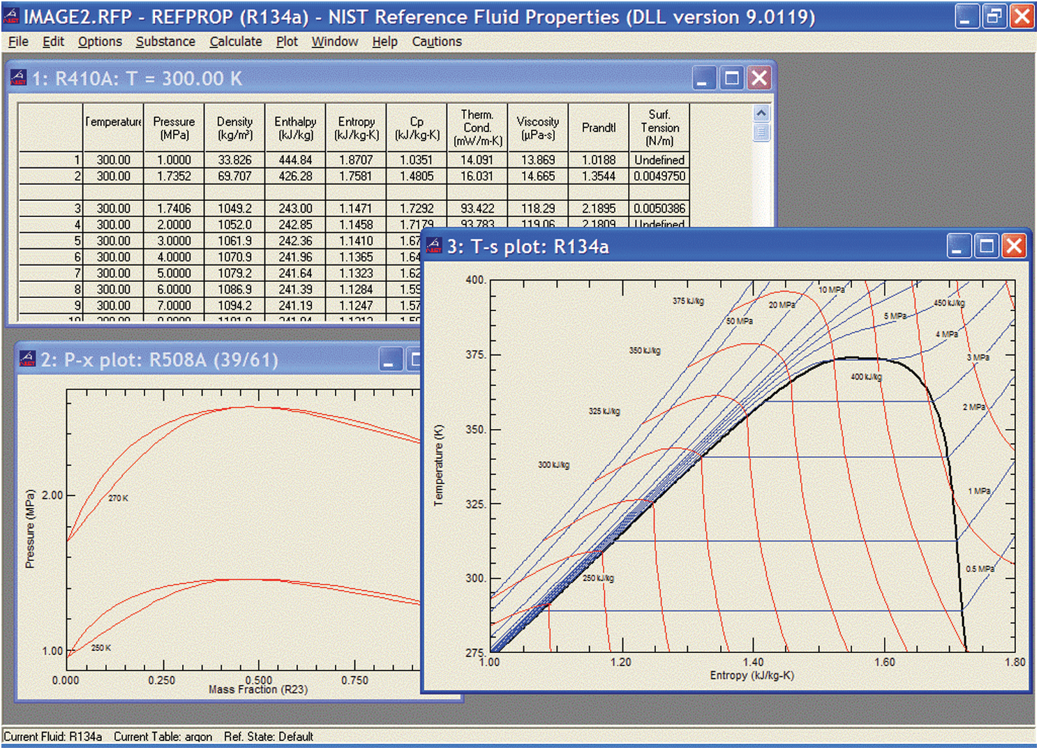Click the NIST icon of the T-s plot window
The width and height of the screenshot is (1039, 750).
click(x=434, y=246)
